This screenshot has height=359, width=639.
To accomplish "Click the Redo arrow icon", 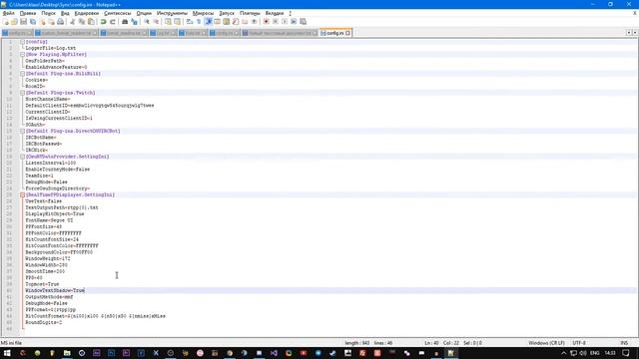I will pyautogui.click(x=113, y=22).
